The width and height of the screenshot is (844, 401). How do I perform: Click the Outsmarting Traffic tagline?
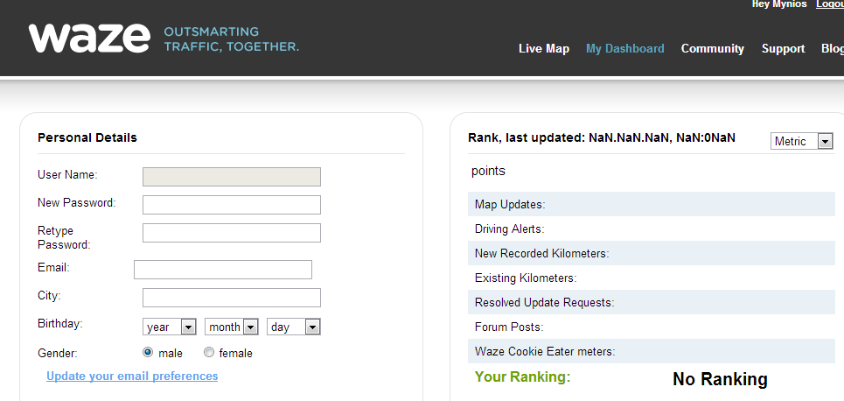click(232, 39)
